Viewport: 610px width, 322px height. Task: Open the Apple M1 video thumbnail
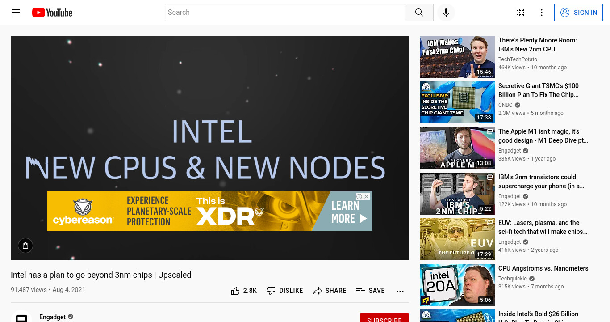pos(457,148)
